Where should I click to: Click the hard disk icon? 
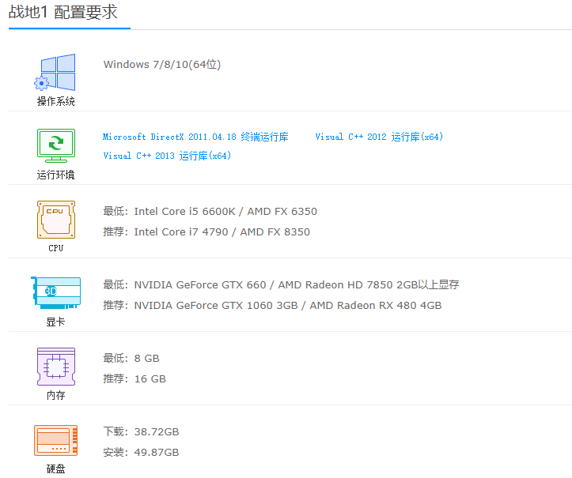tap(56, 440)
